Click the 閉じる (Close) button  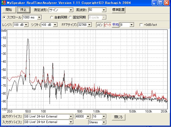coord(118,116)
